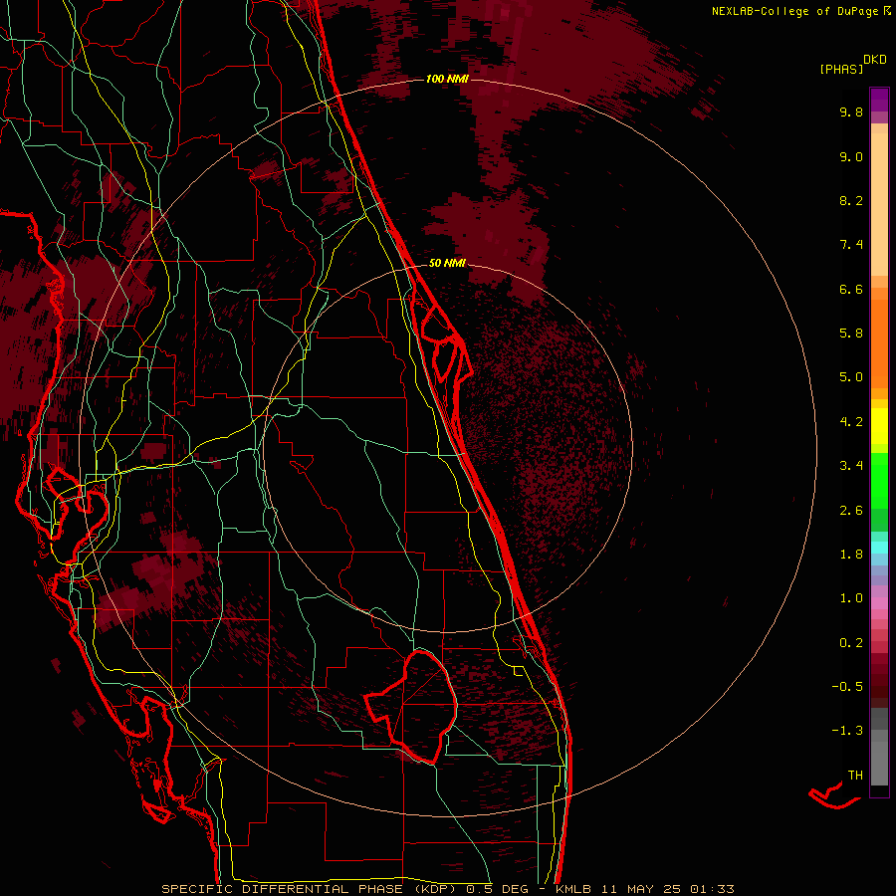This screenshot has height=896, width=896.
Task: Pick the pink segment of the color bar
Action: pyautogui.click(x=879, y=603)
